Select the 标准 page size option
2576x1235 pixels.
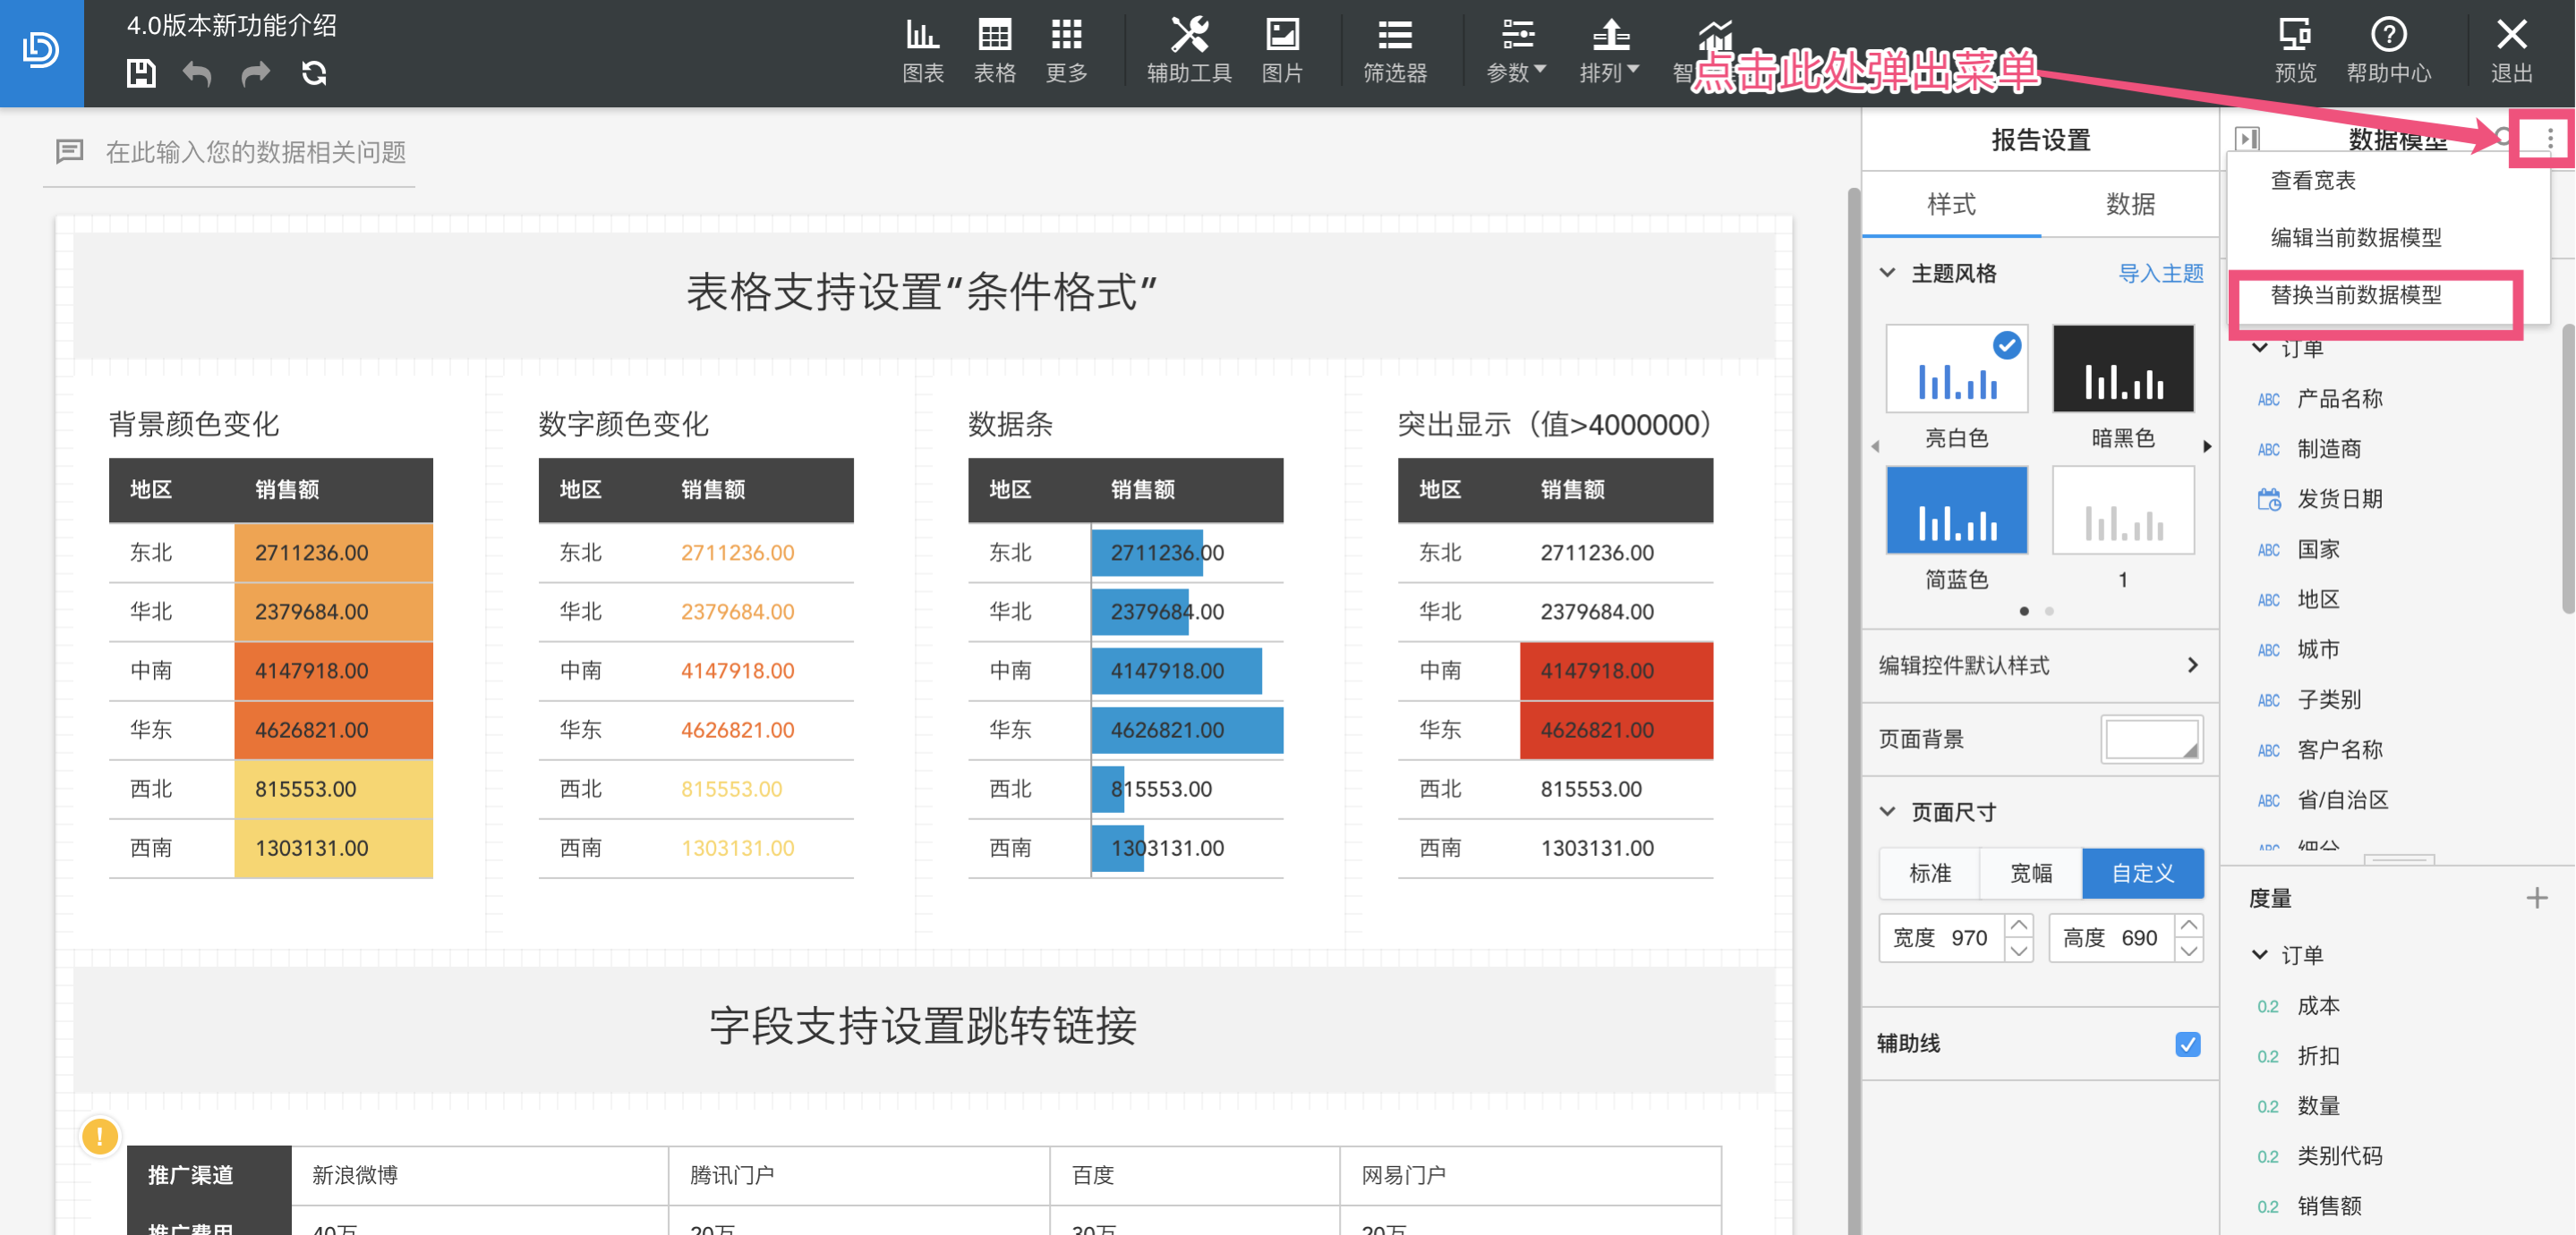[1930, 874]
